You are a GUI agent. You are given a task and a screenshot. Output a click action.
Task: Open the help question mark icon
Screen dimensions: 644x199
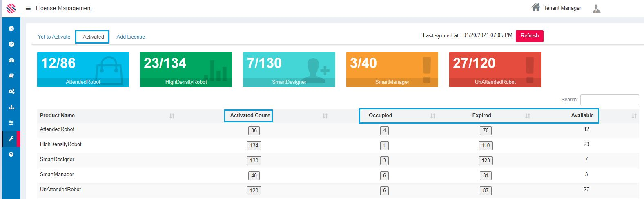[x=11, y=154]
